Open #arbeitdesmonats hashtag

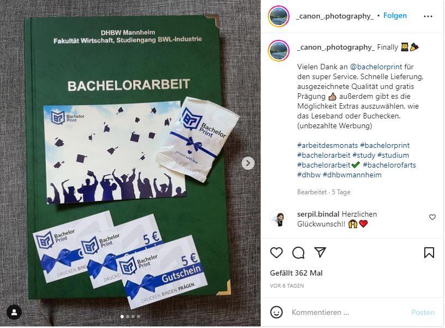(x=327, y=145)
